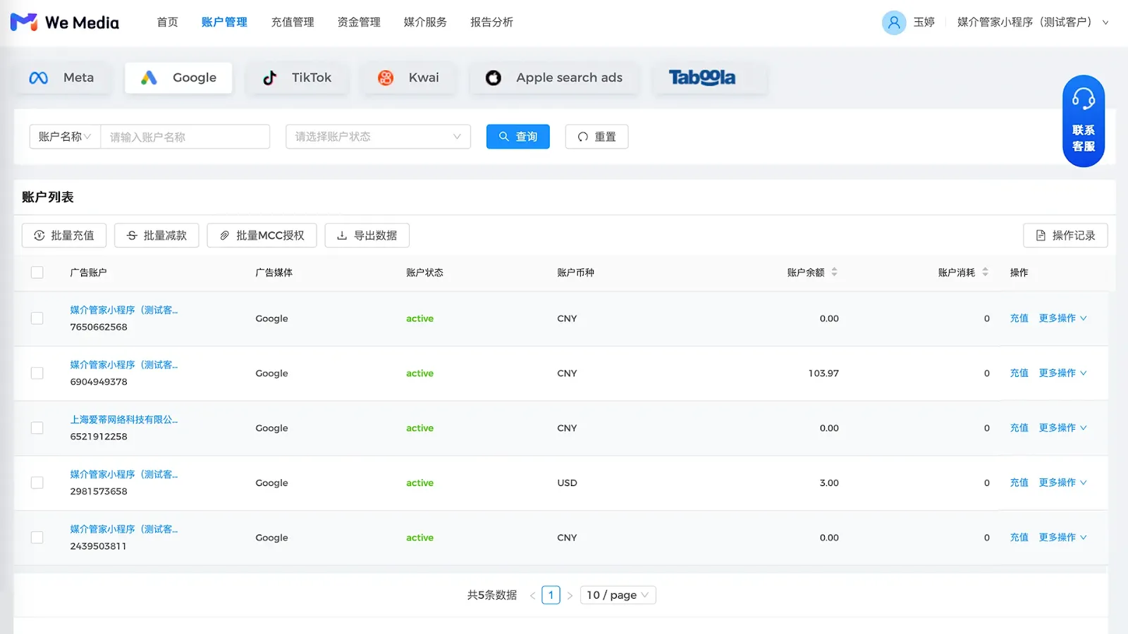Expand 更多操作 for account 7650662568
1128x634 pixels.
tap(1062, 318)
